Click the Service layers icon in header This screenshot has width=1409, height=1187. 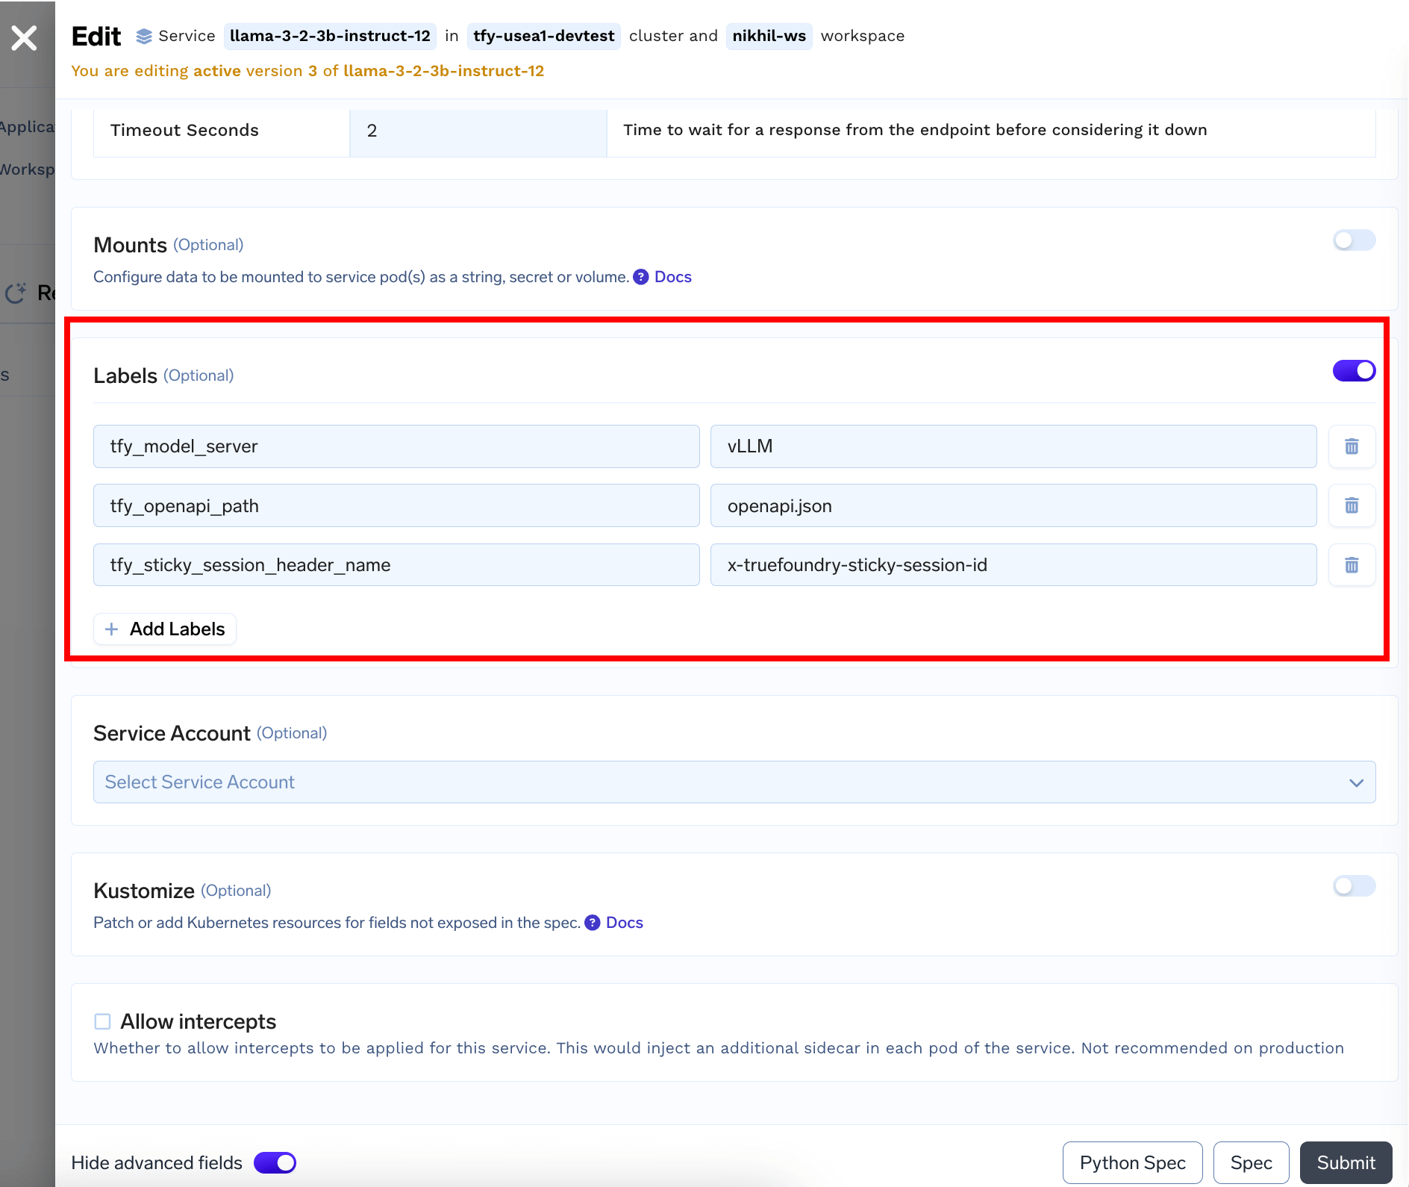click(x=144, y=37)
